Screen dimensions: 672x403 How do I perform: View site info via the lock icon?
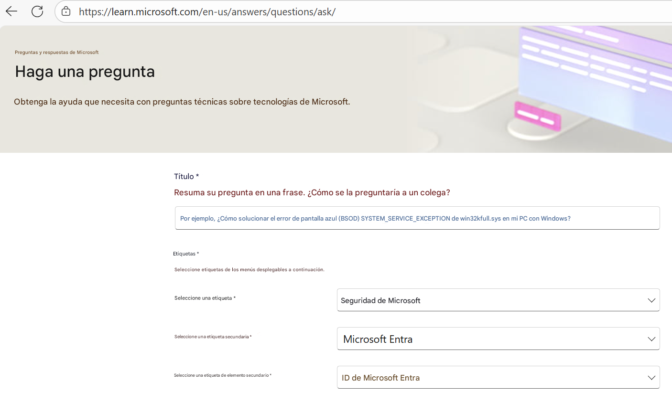point(66,11)
